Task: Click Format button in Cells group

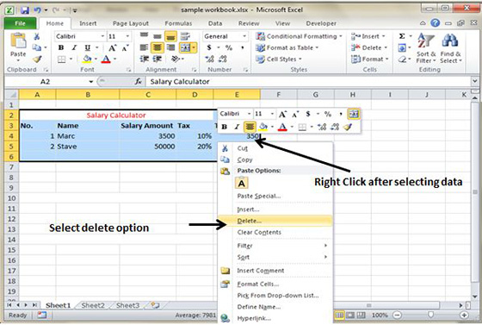Action: 370,59
